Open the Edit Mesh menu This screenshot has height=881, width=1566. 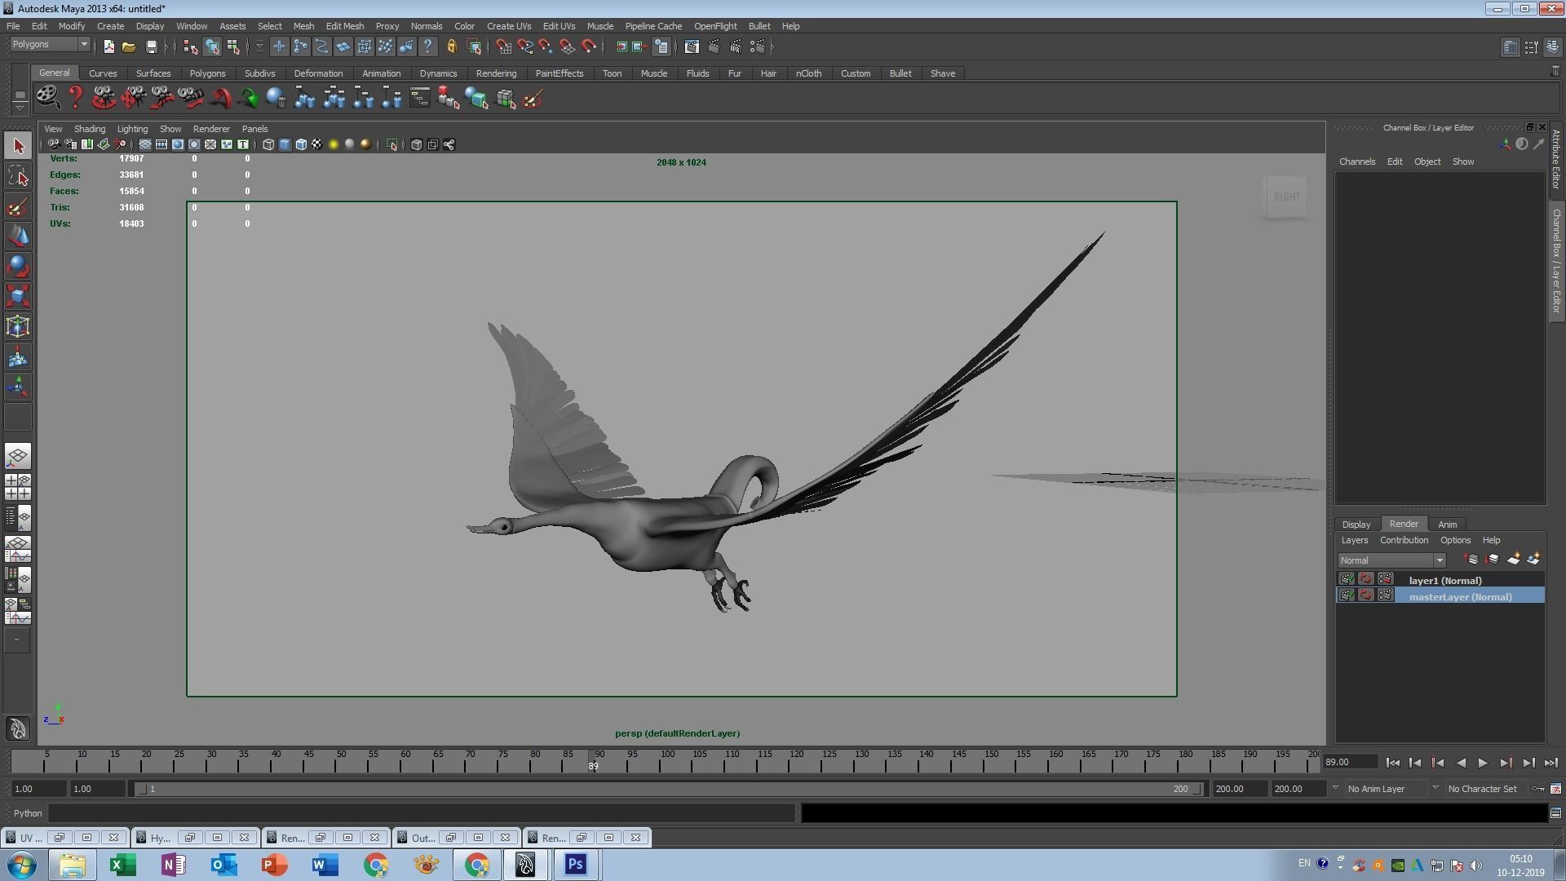(344, 26)
